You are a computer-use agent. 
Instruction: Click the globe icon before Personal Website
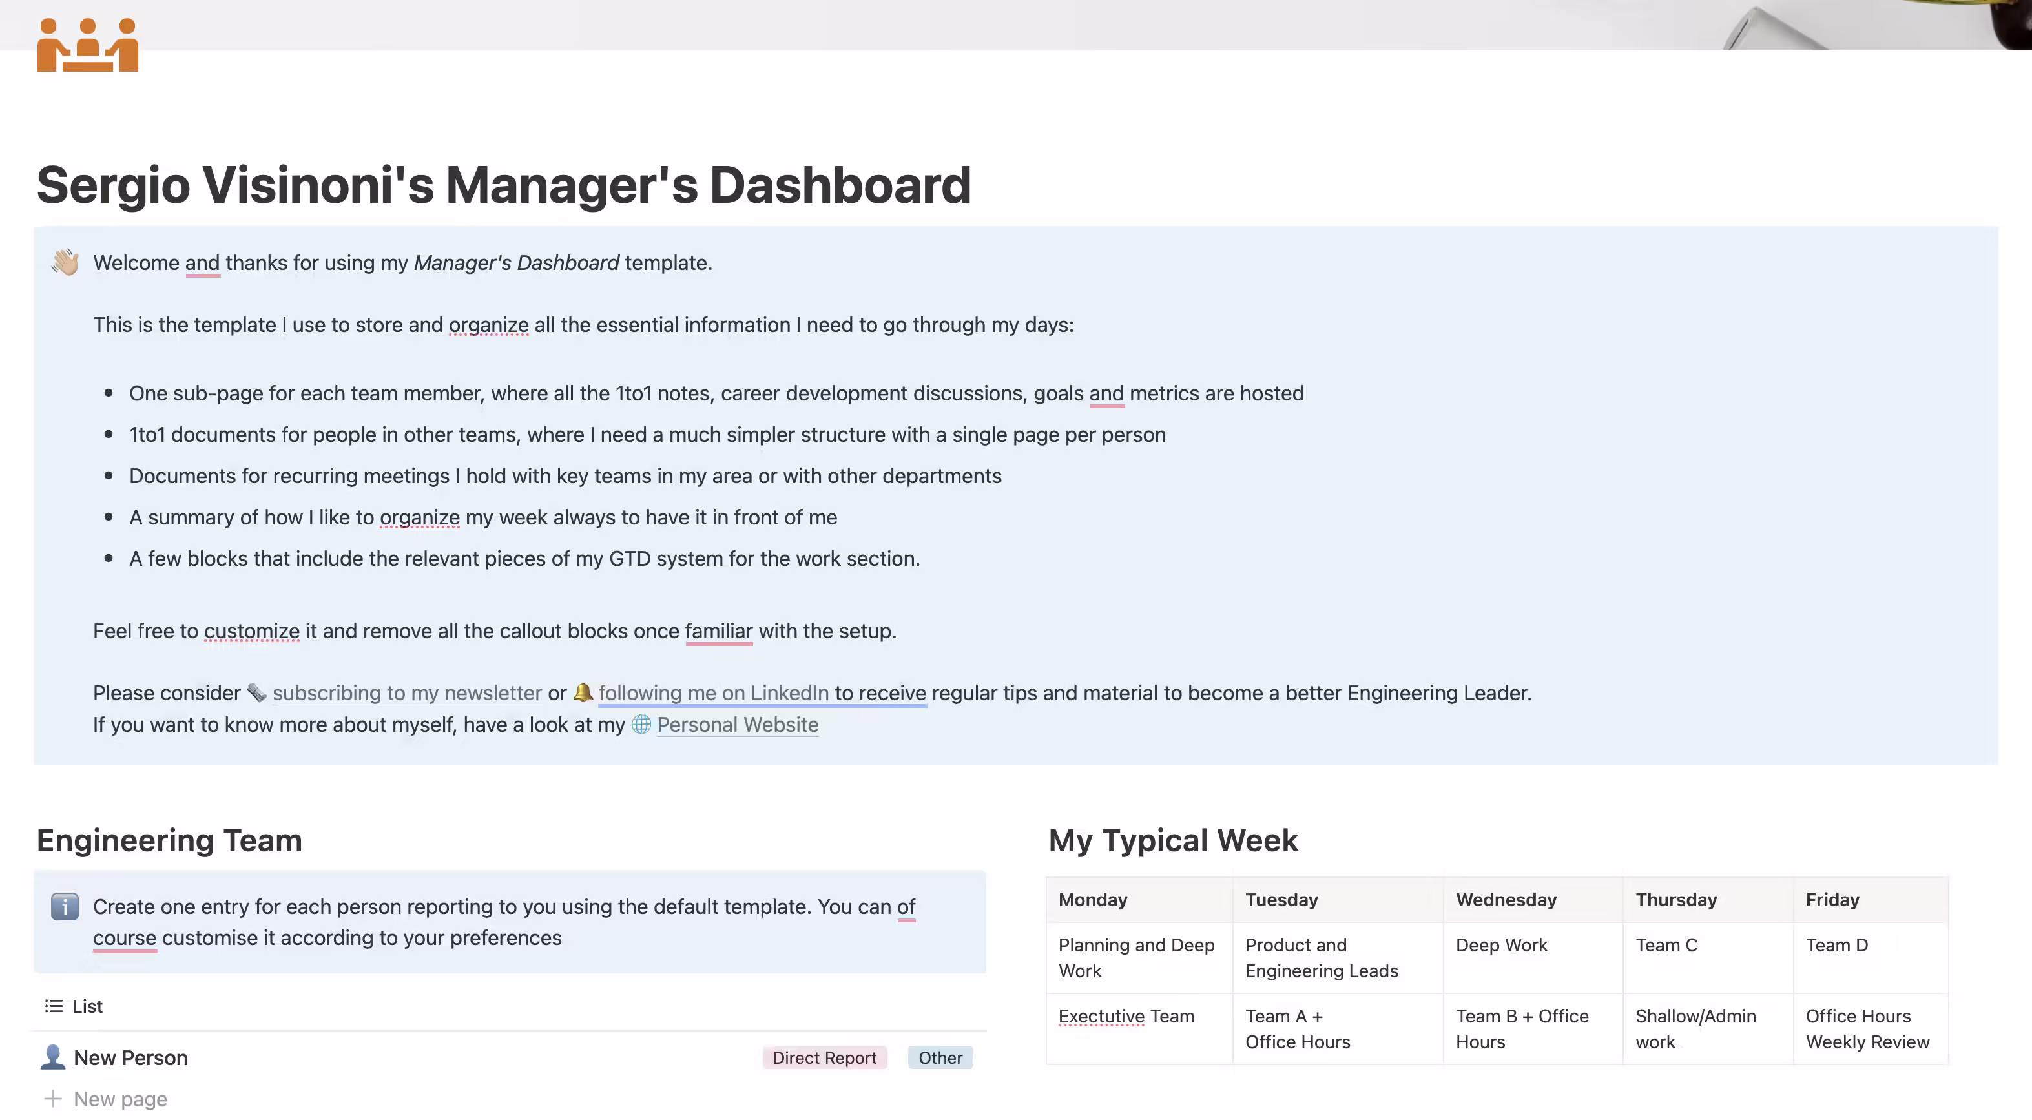(641, 725)
